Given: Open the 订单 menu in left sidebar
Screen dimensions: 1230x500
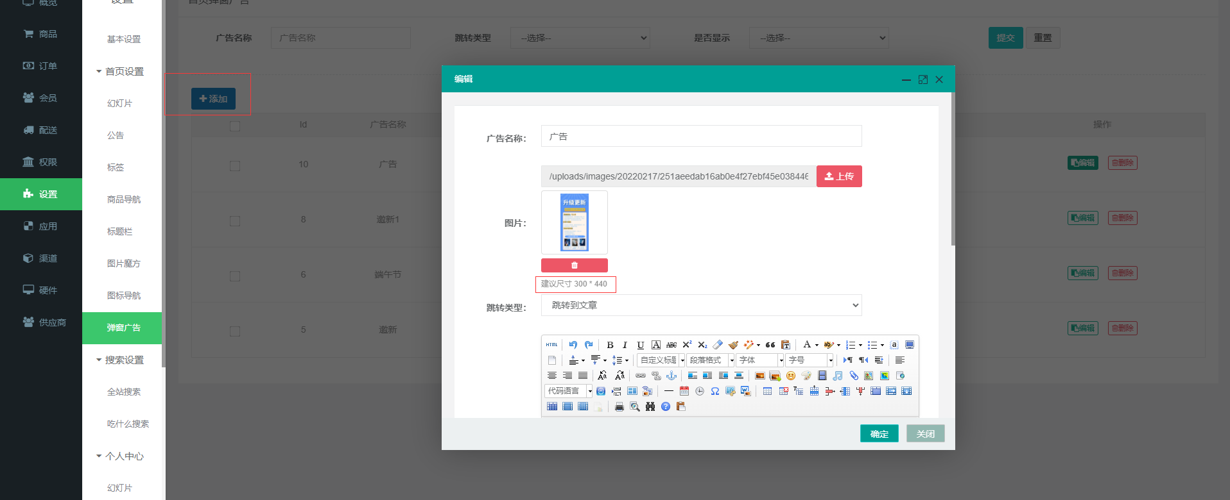Looking at the screenshot, I should click(41, 66).
